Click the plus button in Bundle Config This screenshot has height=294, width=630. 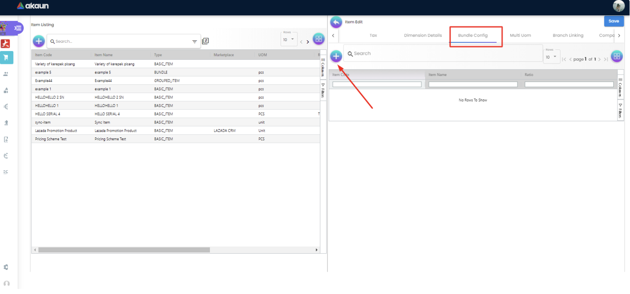coord(336,56)
